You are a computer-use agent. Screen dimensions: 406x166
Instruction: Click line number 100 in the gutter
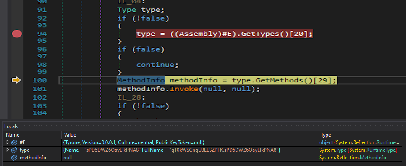39,80
